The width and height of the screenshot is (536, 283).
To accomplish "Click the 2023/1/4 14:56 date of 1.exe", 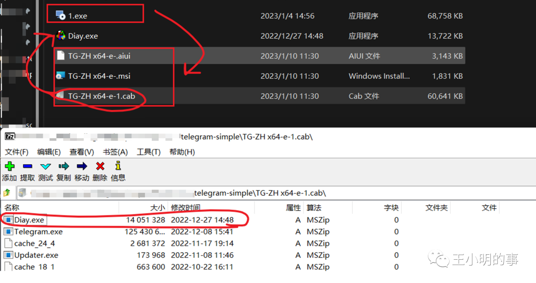I will (287, 16).
